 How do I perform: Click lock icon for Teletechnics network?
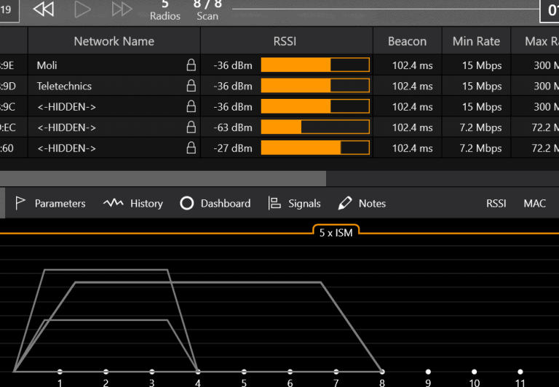(x=191, y=86)
